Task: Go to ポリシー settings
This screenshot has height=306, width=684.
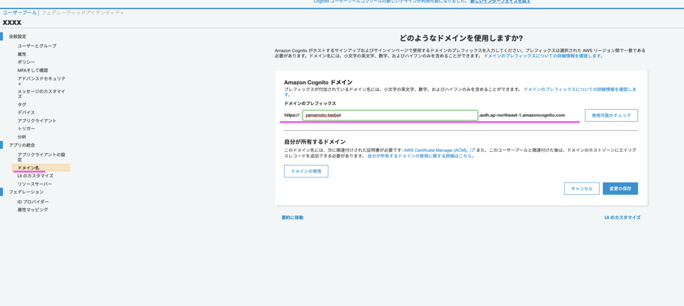Action: click(26, 62)
